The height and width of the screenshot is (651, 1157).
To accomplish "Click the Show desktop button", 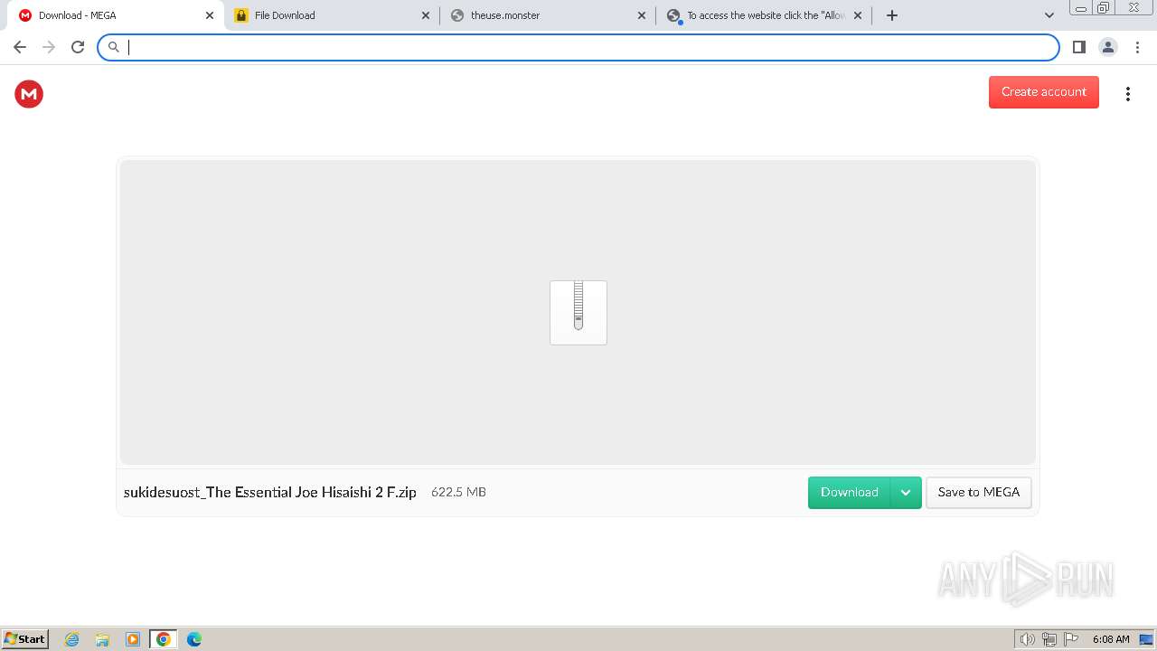I will [1146, 639].
